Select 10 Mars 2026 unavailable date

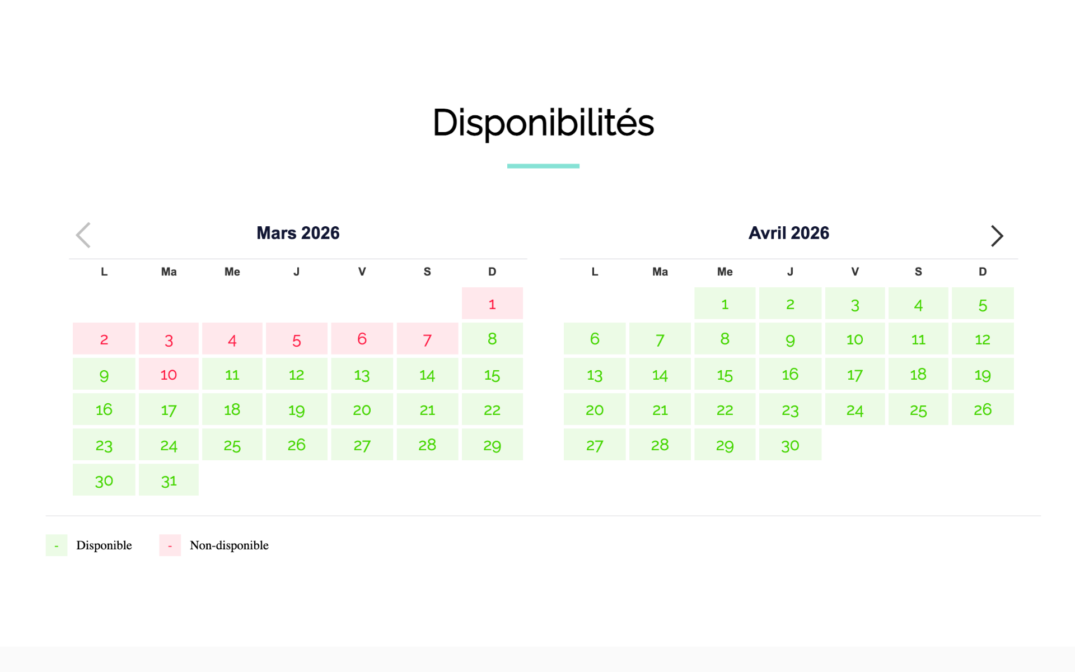(169, 374)
